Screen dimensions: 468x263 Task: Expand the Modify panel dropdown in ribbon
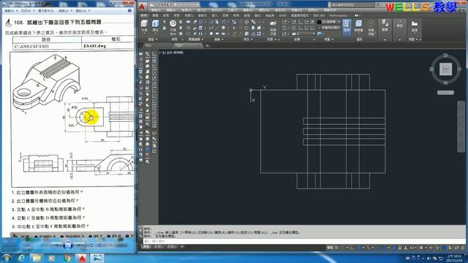(x=248, y=39)
